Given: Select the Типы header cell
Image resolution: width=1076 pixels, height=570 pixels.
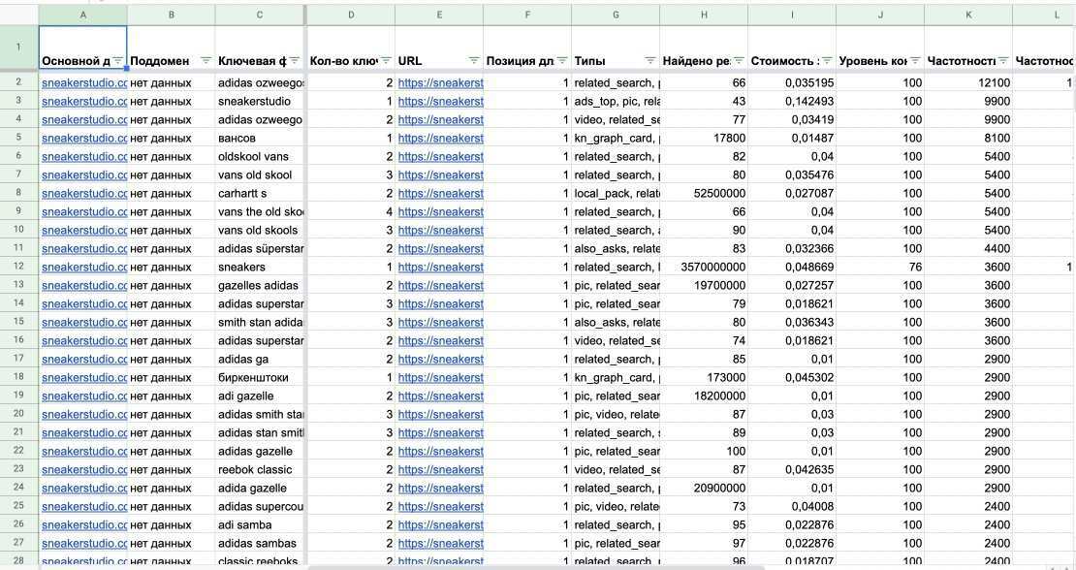Looking at the screenshot, I should pos(616,47).
